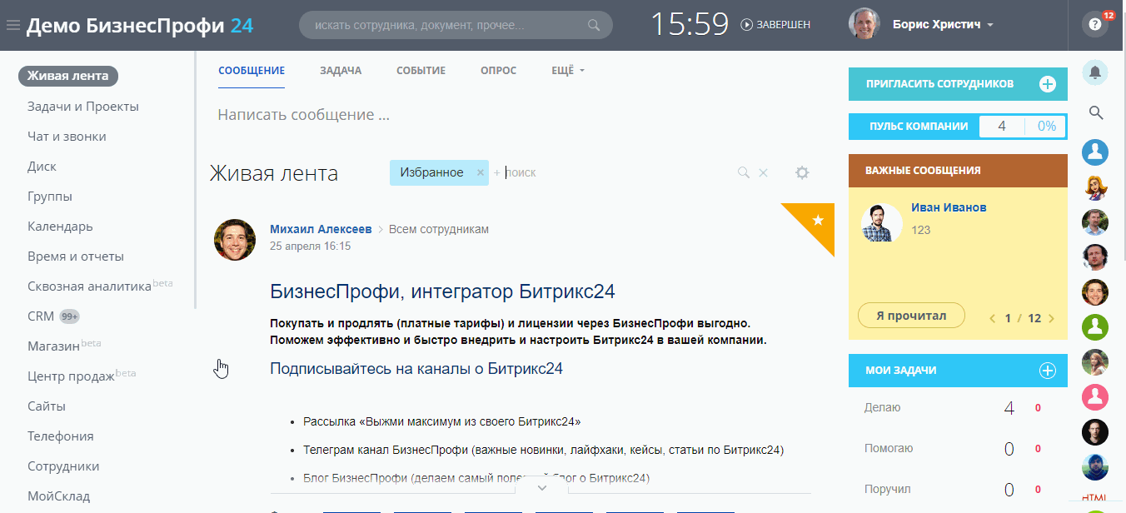
Task: Click Иван Иванов's avatar in important messages
Action: 881,223
